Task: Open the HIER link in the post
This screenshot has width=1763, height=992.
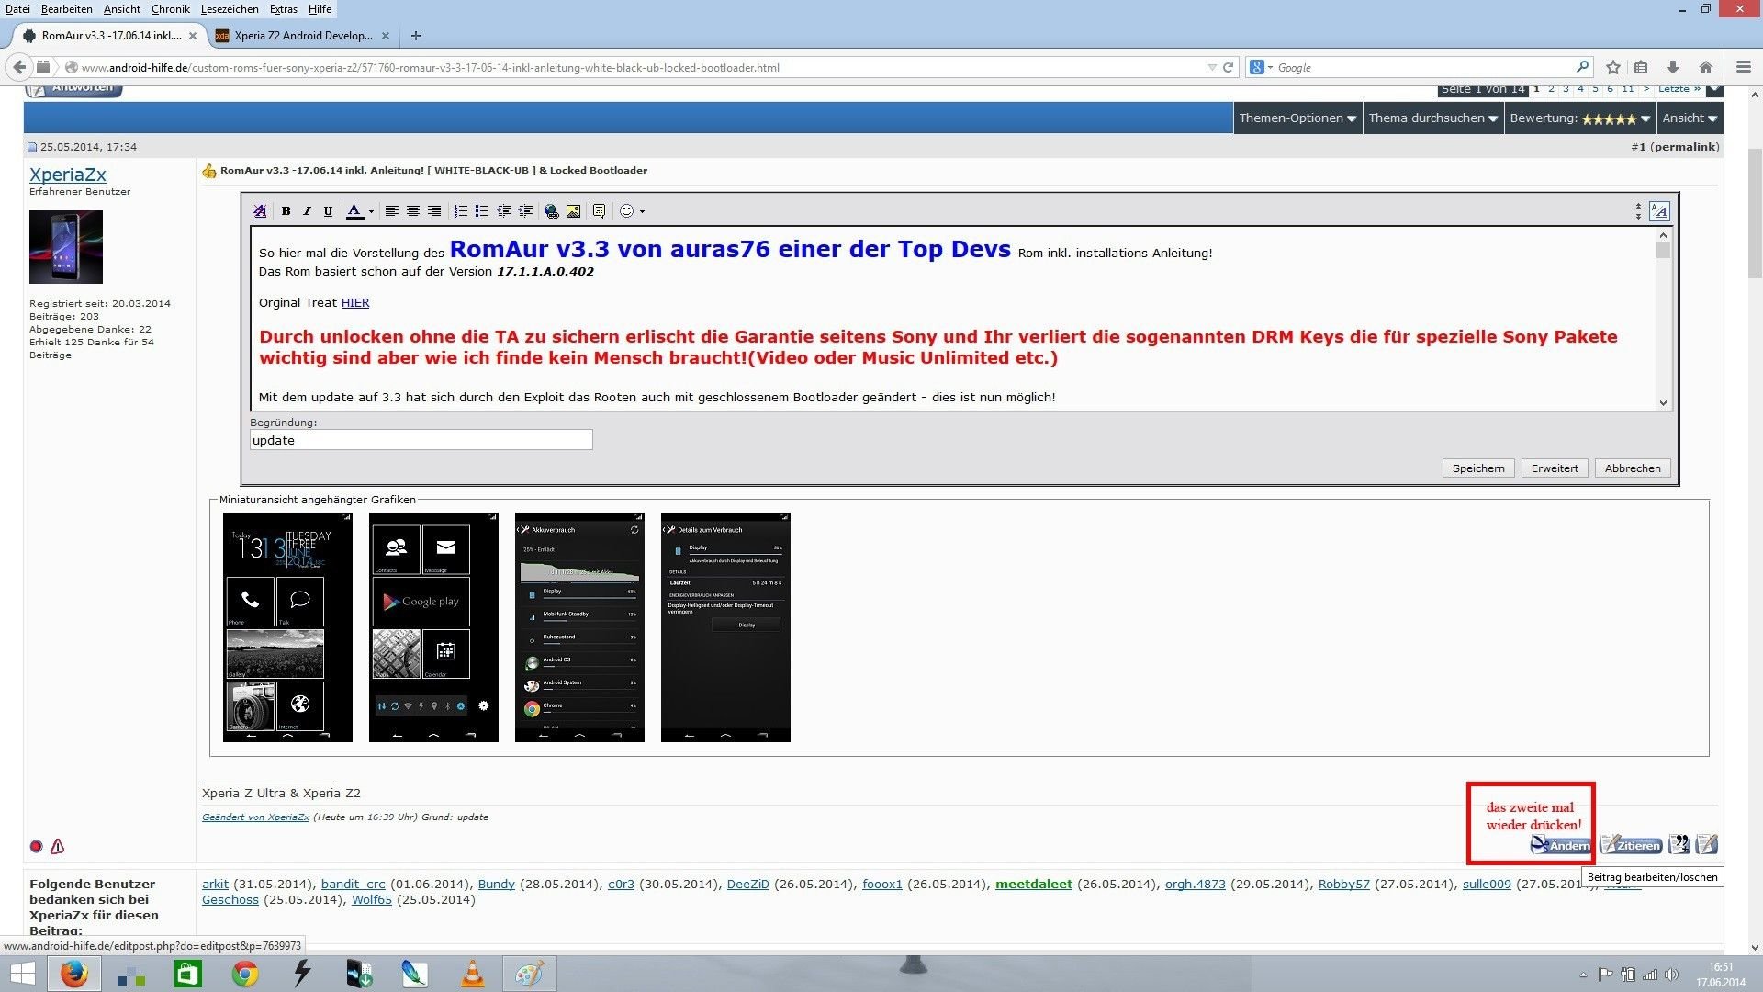Action: click(355, 303)
